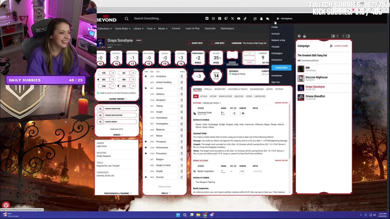Click the compass icon beside the bell
Viewport: 390px width, 219px height.
[255, 19]
